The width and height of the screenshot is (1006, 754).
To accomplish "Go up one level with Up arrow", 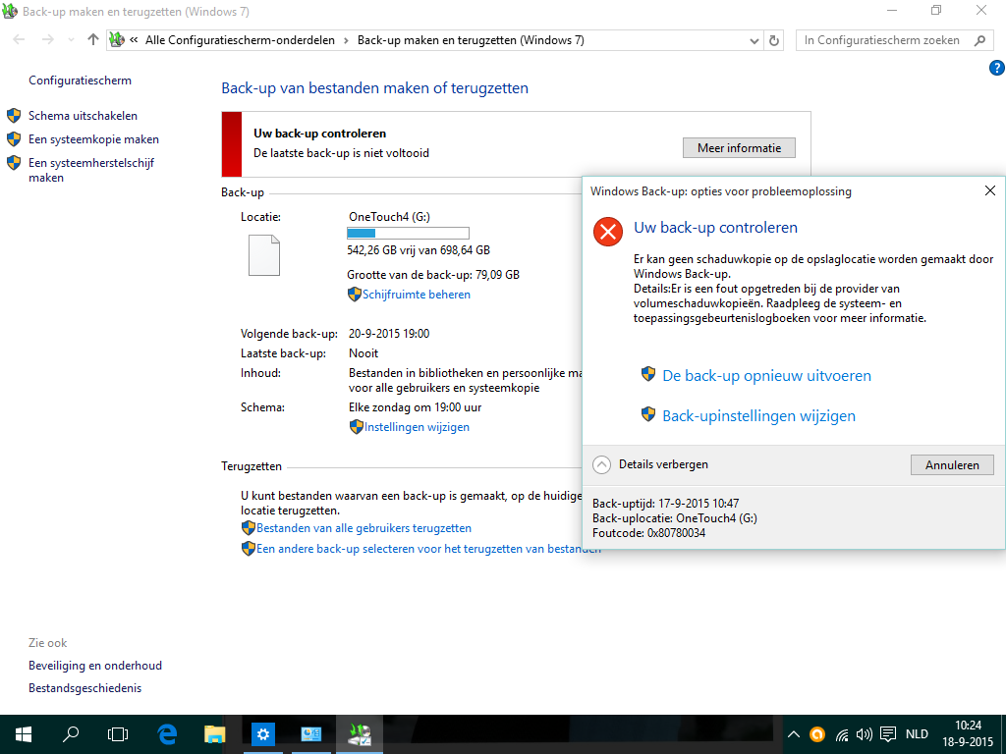I will pos(93,39).
